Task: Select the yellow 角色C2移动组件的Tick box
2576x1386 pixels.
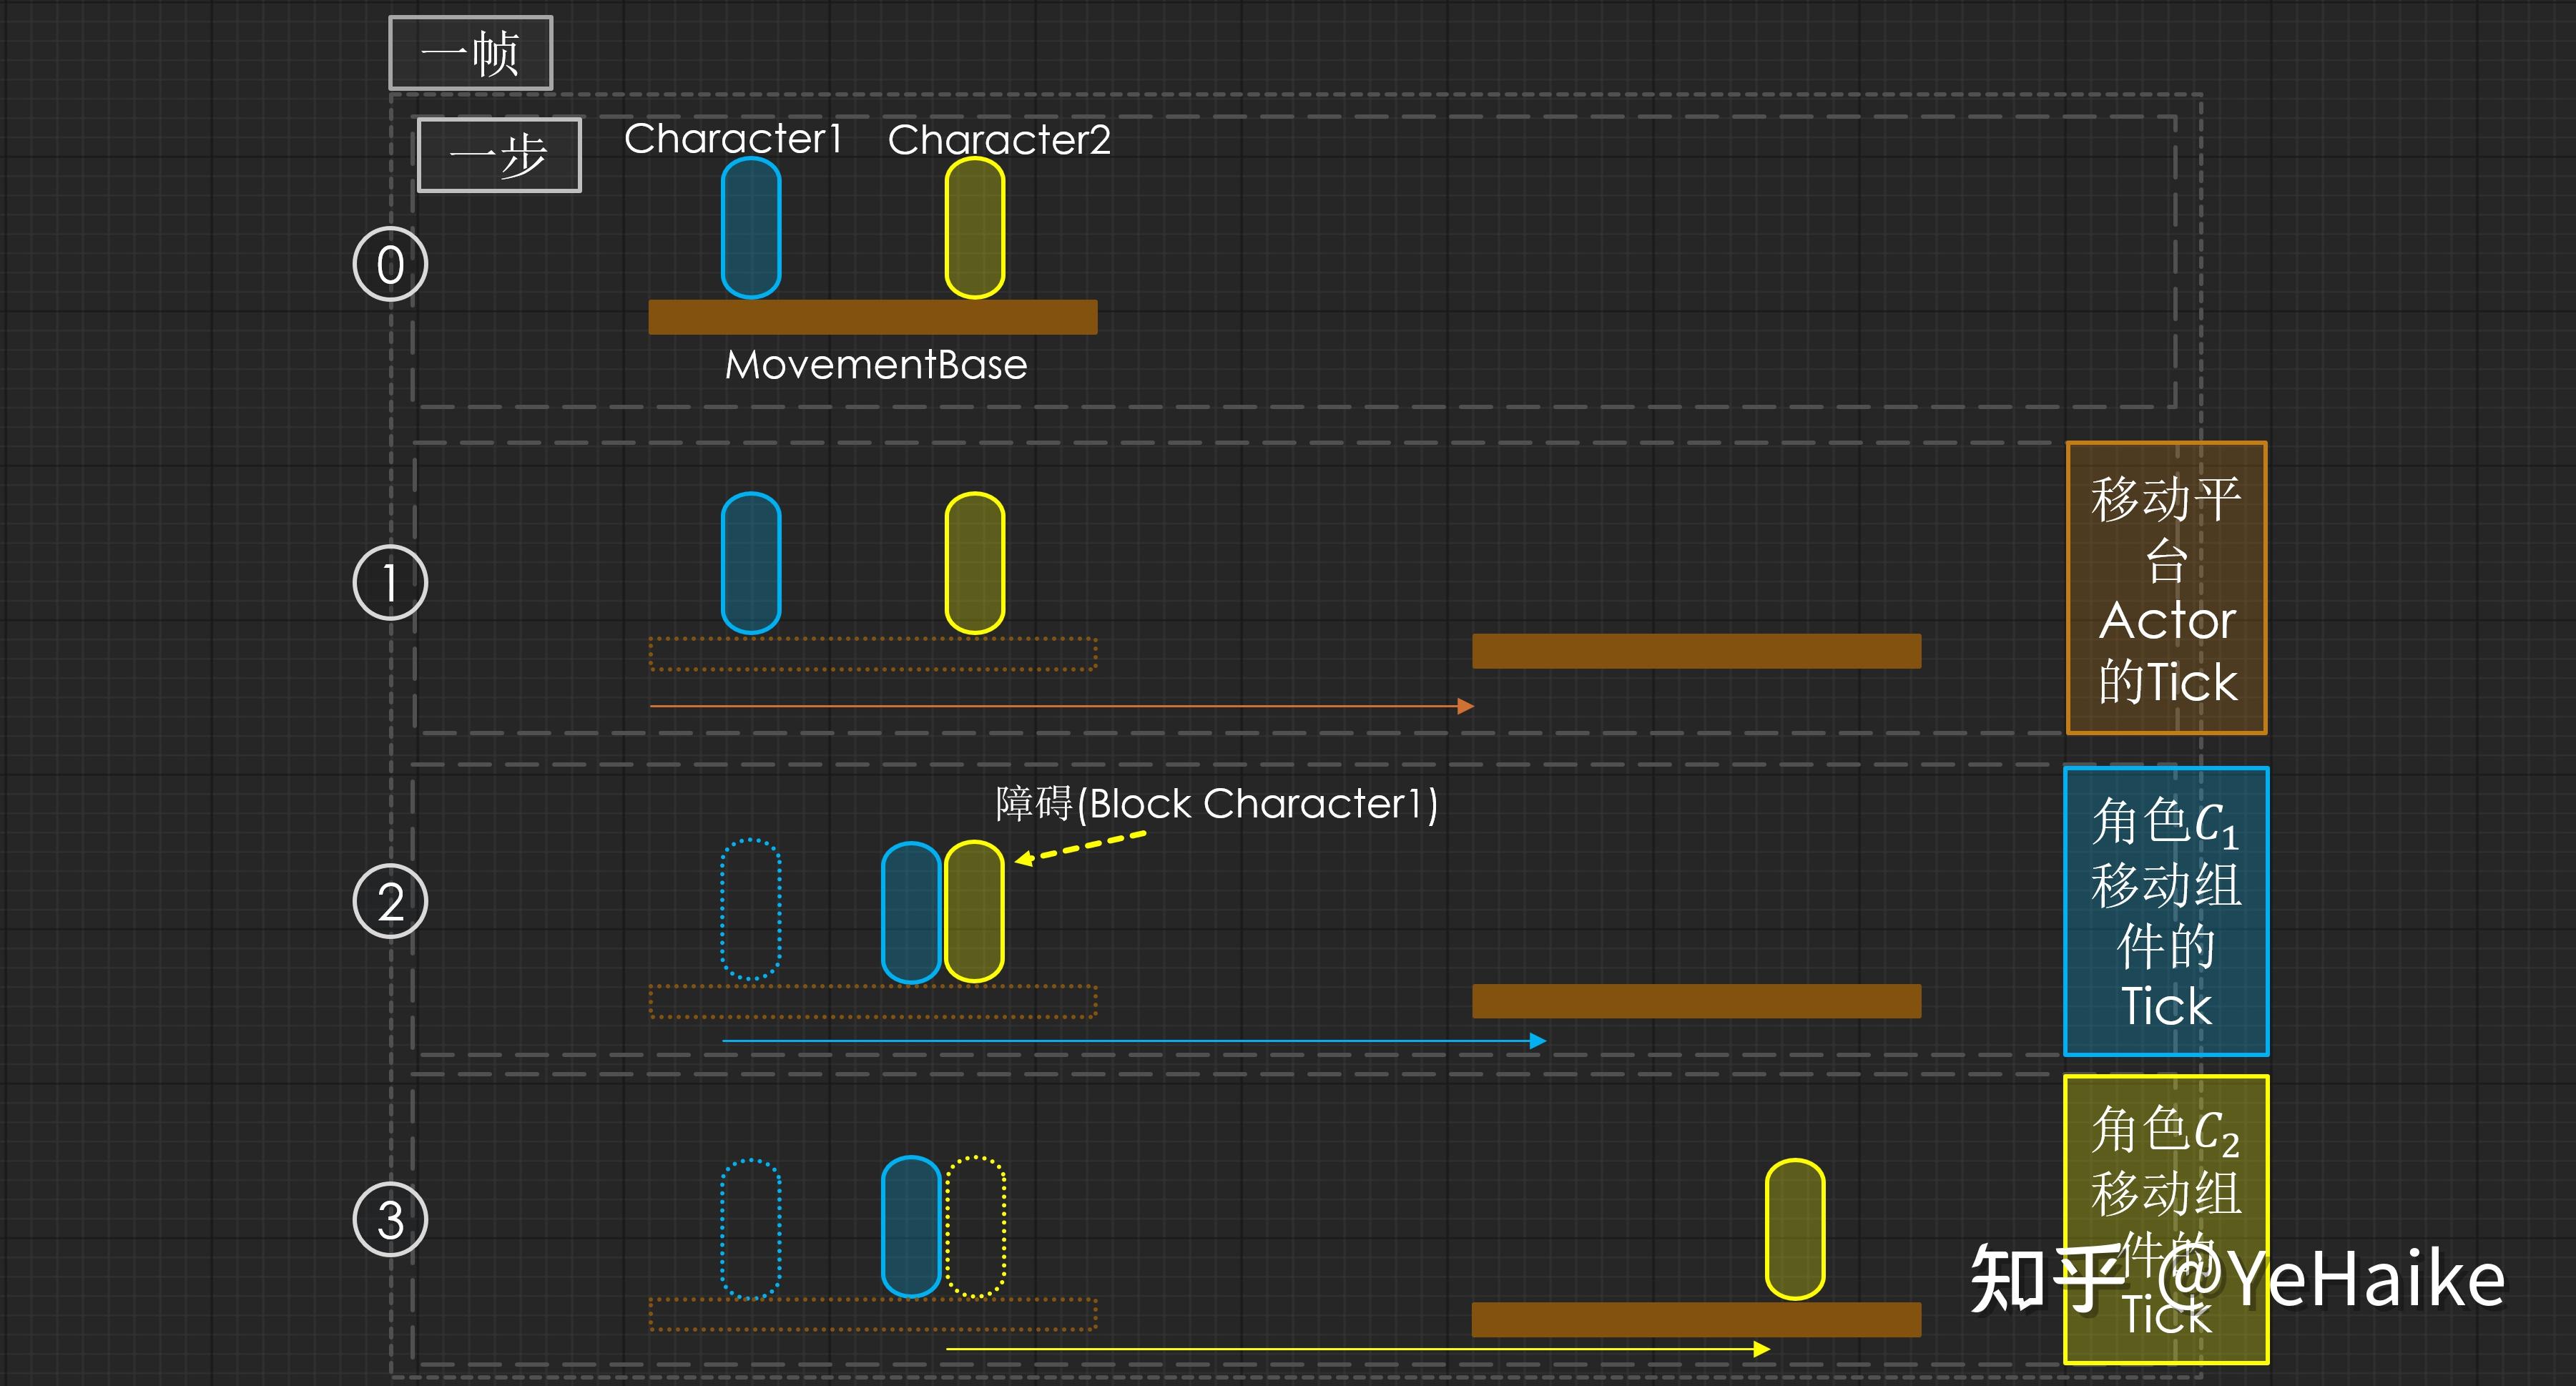Action: (x=2166, y=1219)
